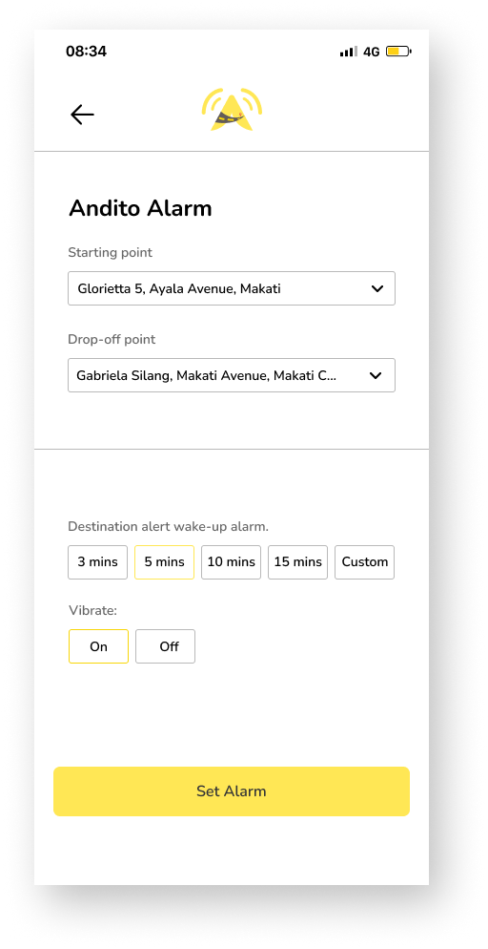Image resolution: width=488 pixels, height=949 pixels.
Task: Choose the 15 mins alert option
Action: 297,562
